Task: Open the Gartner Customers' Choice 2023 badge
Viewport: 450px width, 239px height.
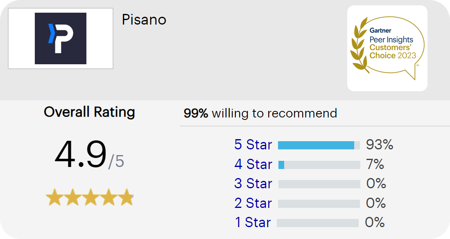Action: (387, 48)
